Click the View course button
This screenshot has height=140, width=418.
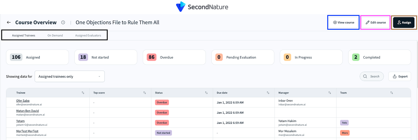point(344,22)
